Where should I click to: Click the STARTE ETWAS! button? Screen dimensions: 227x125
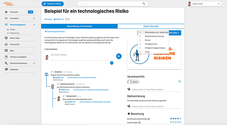(x=52, y=4)
